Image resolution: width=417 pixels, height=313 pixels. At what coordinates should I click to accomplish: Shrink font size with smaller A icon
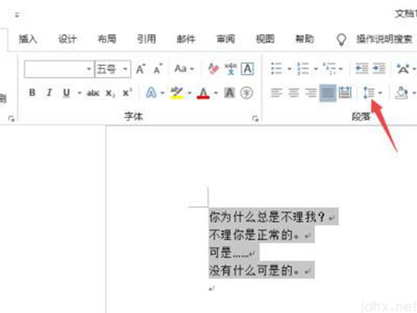(x=158, y=69)
